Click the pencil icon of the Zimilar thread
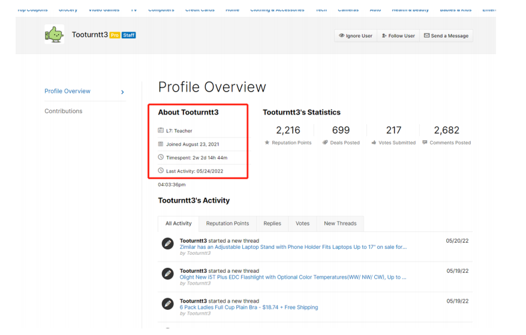 (168, 243)
